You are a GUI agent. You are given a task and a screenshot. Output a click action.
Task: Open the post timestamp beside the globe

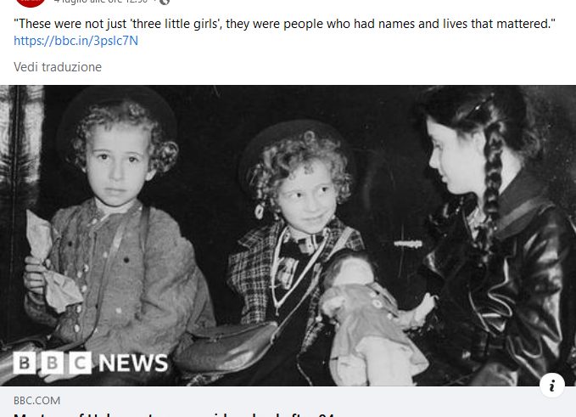click(x=101, y=2)
